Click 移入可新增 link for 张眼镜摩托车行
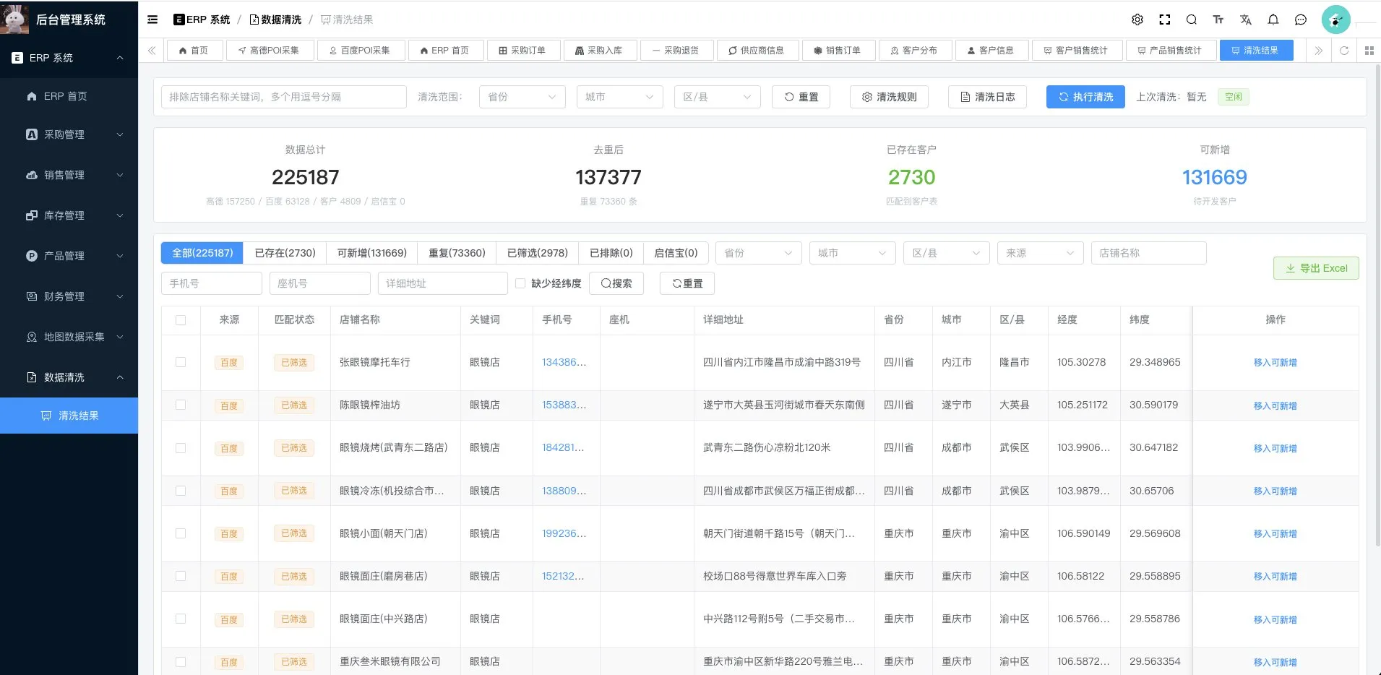Screen dimensions: 1381x675 [x=1275, y=363]
